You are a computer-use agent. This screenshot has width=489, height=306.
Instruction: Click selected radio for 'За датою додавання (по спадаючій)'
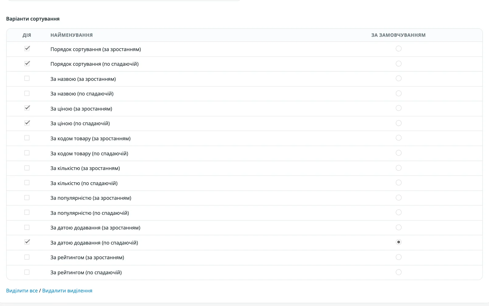[x=399, y=242]
